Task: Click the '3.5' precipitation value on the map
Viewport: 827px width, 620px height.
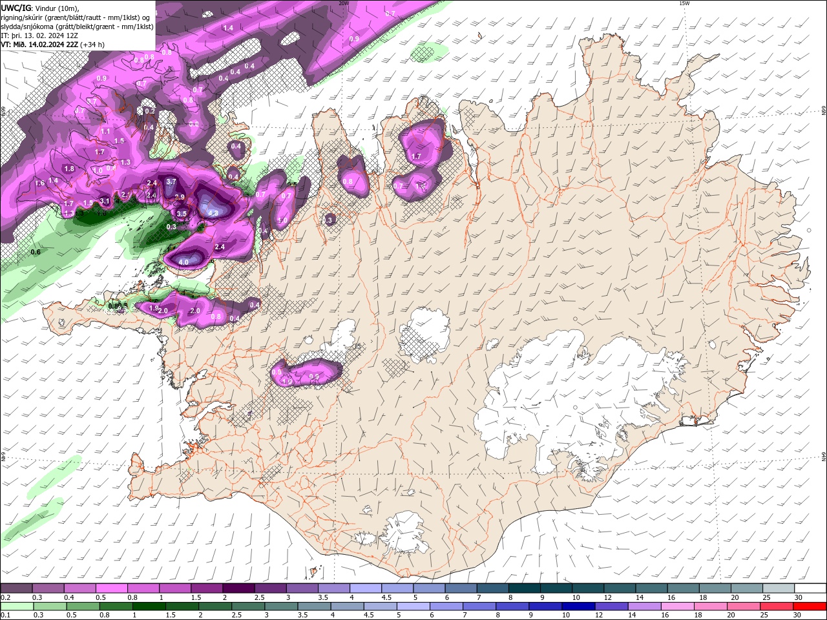Action: point(182,214)
